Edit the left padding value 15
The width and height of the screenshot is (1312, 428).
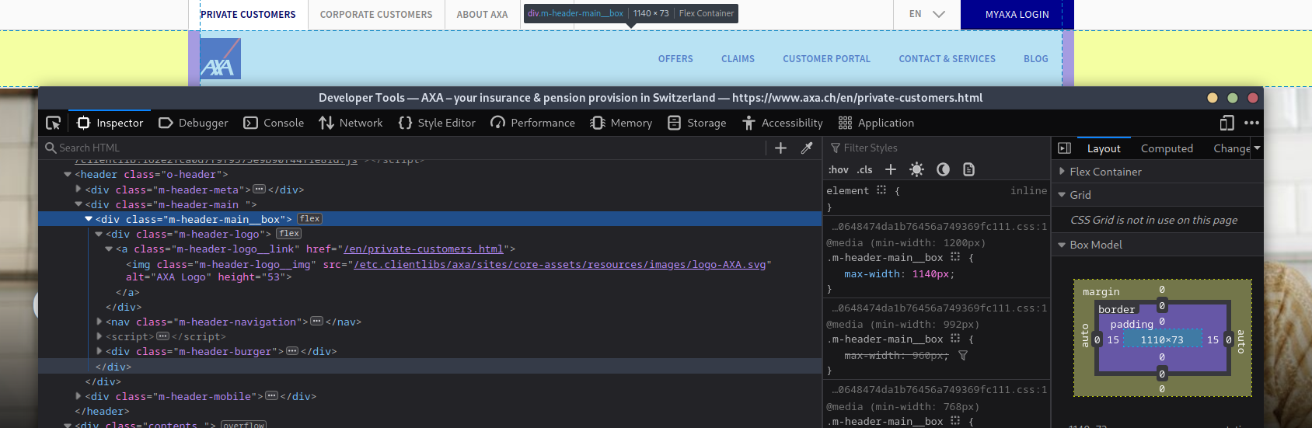click(x=1113, y=339)
